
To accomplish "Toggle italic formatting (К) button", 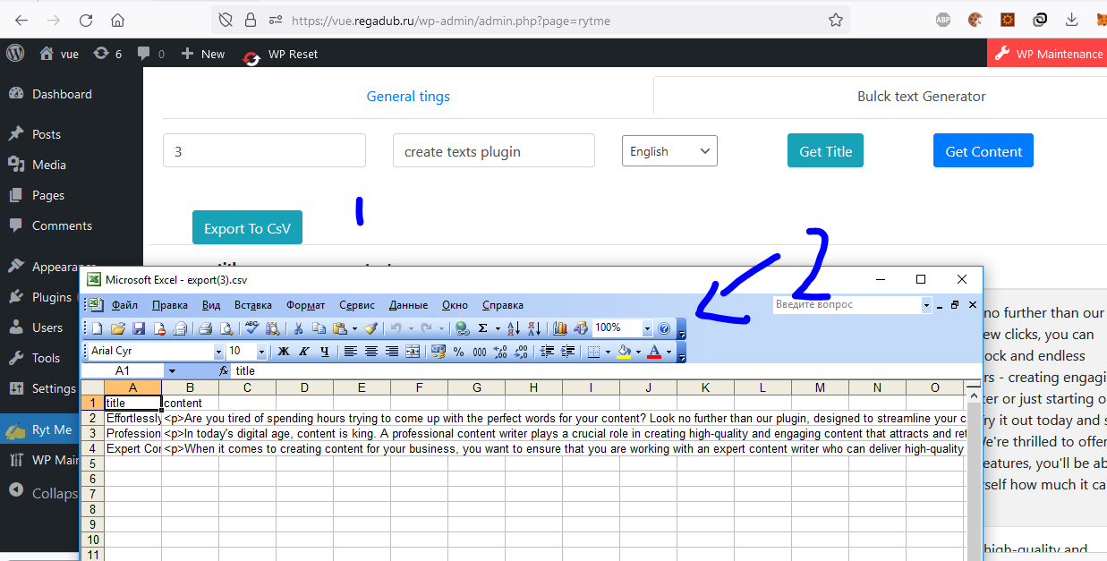I will tap(303, 351).
